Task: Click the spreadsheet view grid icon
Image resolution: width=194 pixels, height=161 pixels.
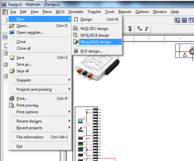Action: 184,20
